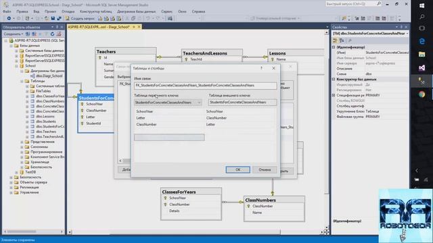The width and height of the screenshot is (433, 243).
Task: Select dbo.Teachers table in Object Explorer
Action: click(x=46, y=132)
